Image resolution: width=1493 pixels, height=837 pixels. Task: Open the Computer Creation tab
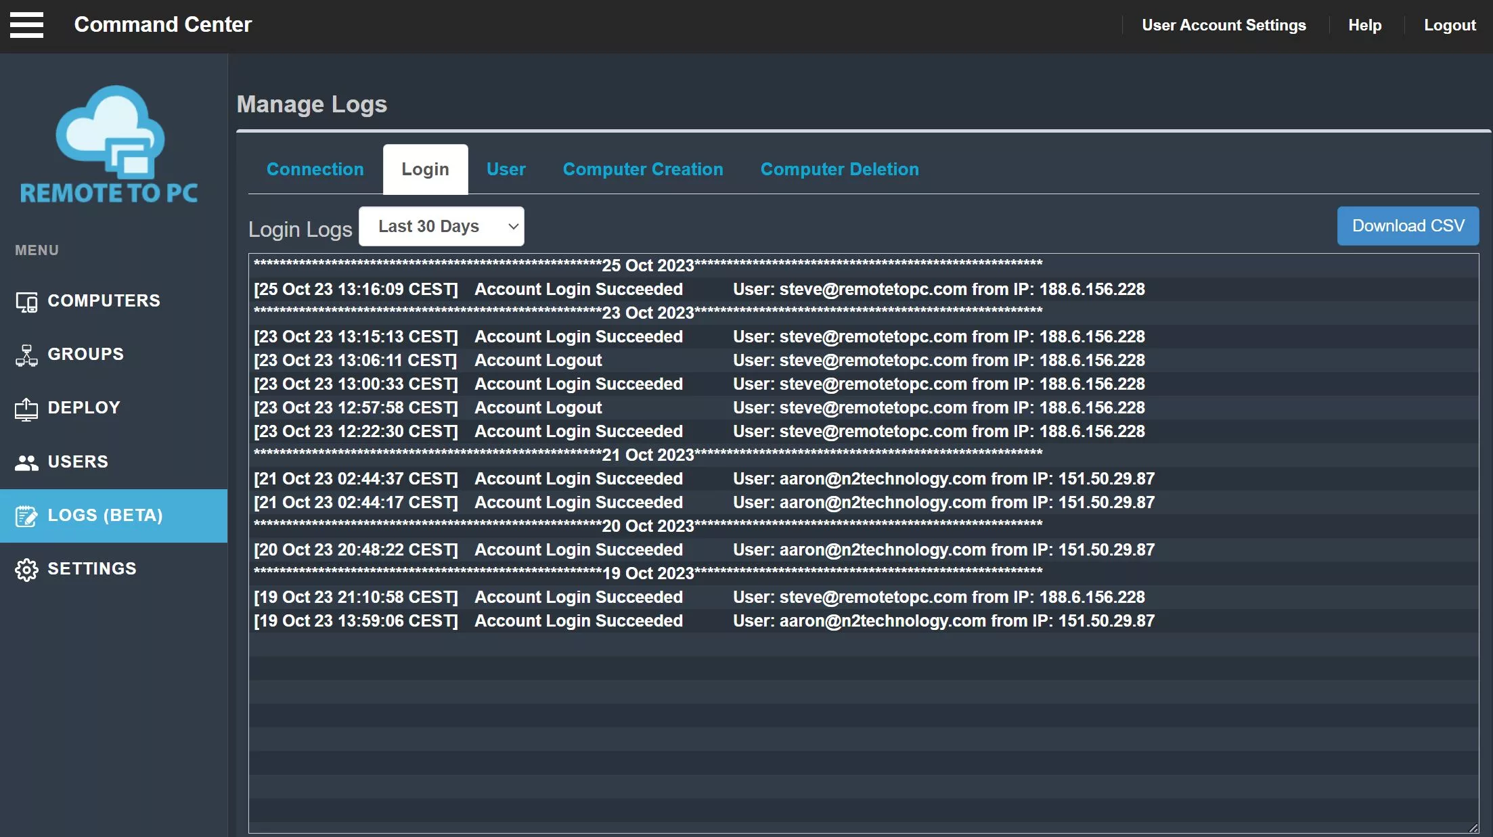[x=642, y=169]
